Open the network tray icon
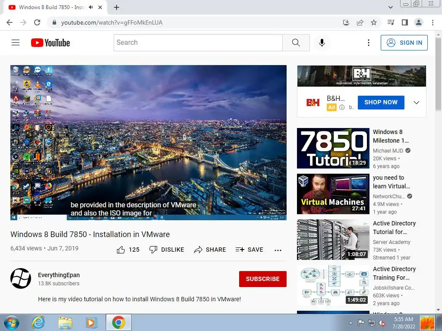Screen dimensions: 442x331 (372, 323)
